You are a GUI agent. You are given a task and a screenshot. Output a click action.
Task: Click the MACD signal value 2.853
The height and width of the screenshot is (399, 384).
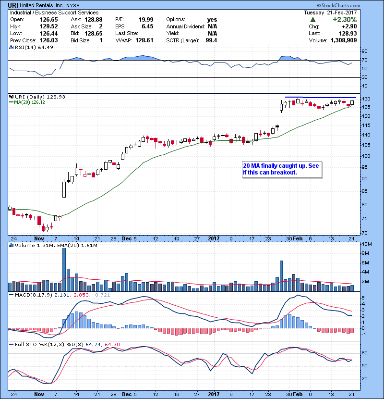[81, 295]
